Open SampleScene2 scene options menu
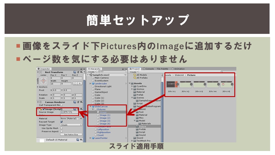The image size is (275, 155). (125, 75)
